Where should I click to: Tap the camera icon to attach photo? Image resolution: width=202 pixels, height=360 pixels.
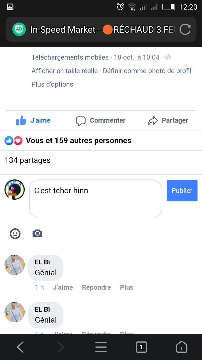[37, 233]
